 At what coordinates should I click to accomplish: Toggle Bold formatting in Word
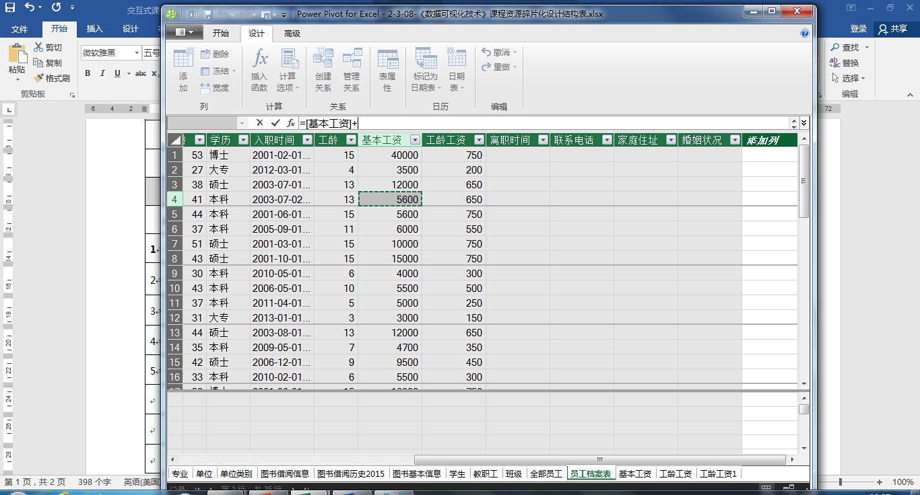coord(88,73)
